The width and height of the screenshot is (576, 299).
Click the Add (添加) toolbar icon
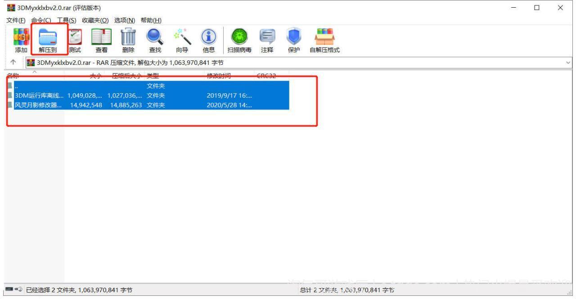pos(21,40)
